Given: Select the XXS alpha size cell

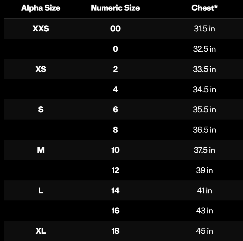Looking at the screenshot, I should click(x=41, y=29).
